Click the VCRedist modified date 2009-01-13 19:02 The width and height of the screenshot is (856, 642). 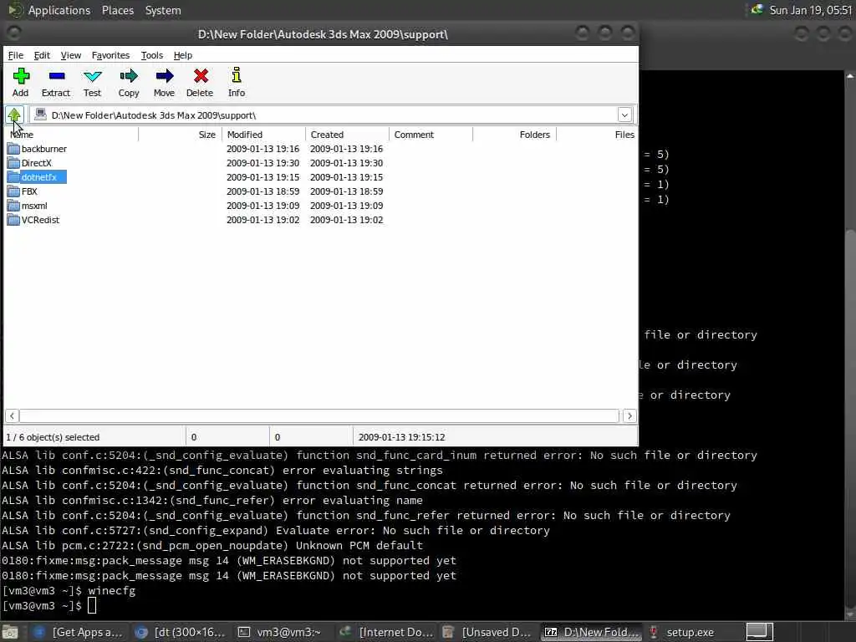coord(262,220)
